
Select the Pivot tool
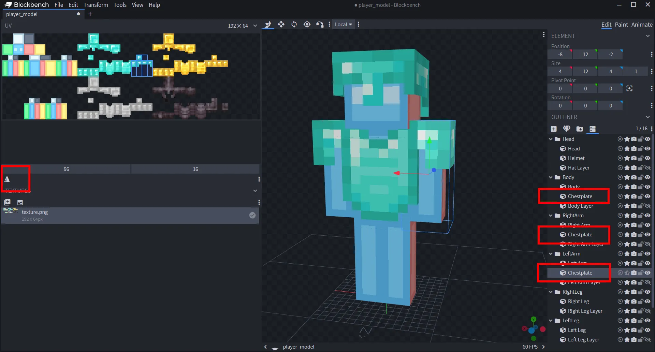pyautogui.click(x=307, y=24)
